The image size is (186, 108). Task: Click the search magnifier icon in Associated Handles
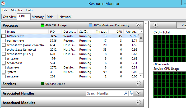[125, 93]
